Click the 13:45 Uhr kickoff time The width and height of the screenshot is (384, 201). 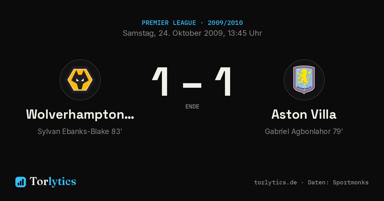pos(245,33)
